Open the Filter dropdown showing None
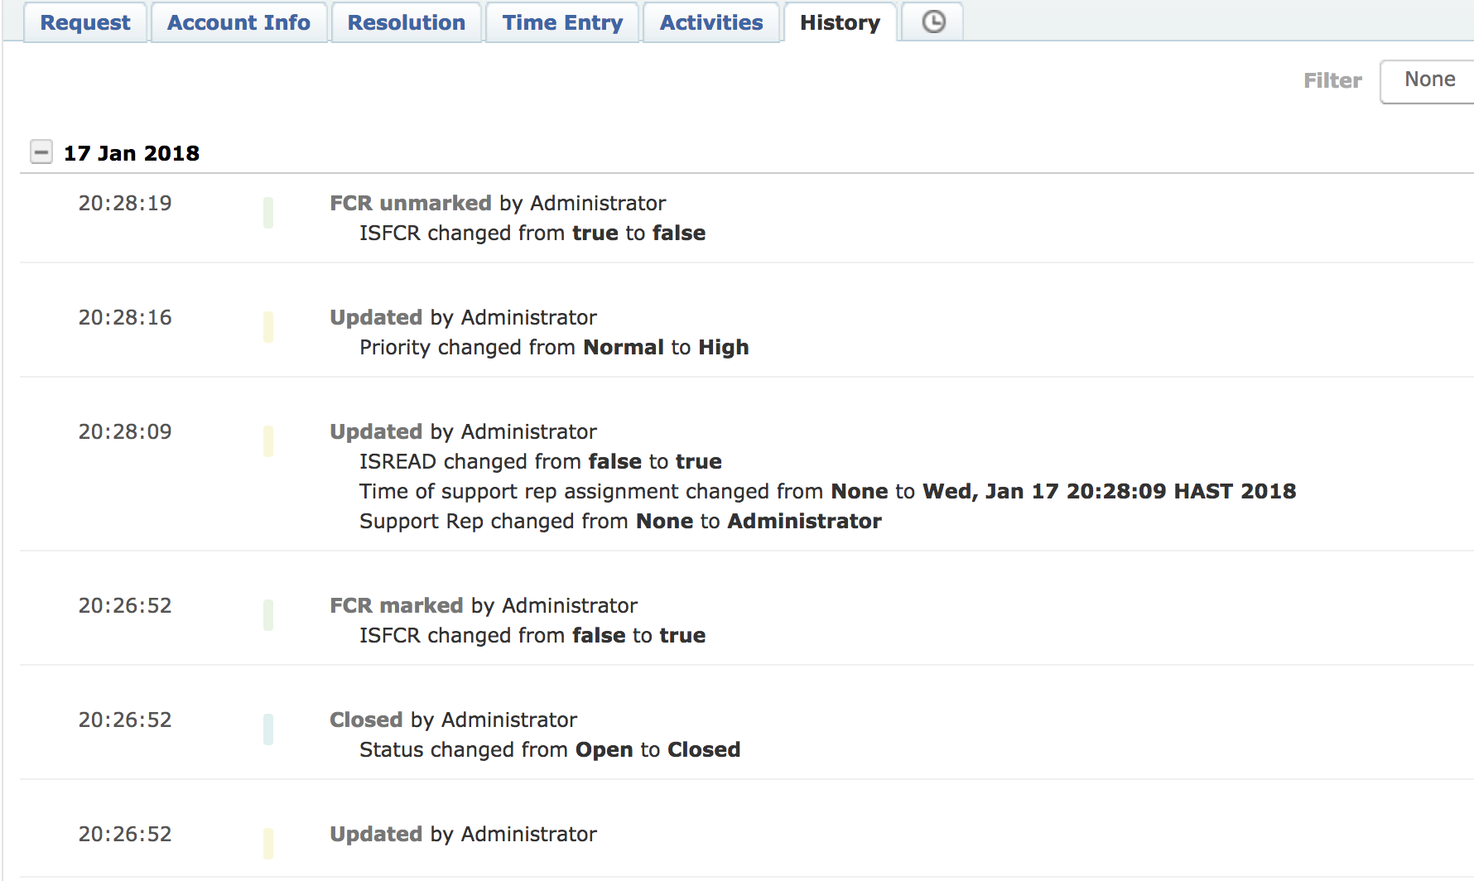The width and height of the screenshot is (1474, 881). click(1428, 80)
